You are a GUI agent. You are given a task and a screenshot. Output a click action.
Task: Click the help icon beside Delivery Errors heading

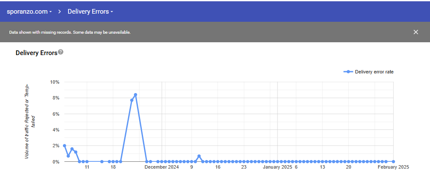61,52
